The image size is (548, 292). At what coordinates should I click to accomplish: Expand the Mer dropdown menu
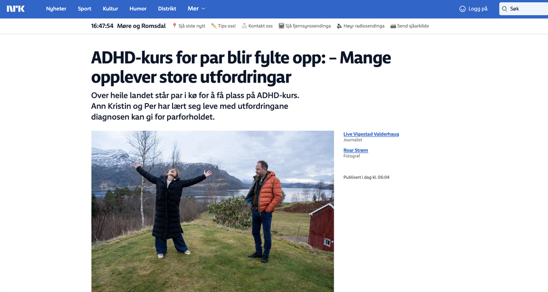coord(196,9)
